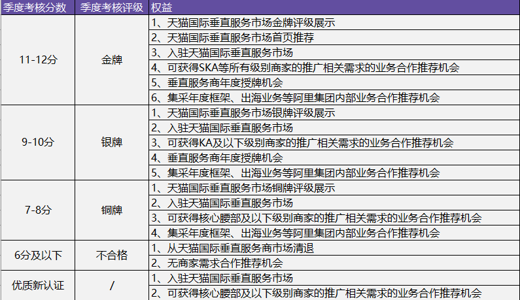Click the 无商家需求合作推荐机会 cell
Viewport: 520px width, 300px height.
coord(334,263)
